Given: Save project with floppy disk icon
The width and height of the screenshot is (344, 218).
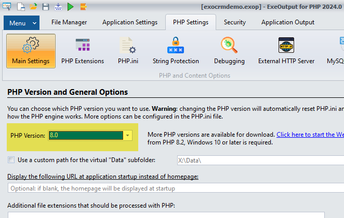Looking at the screenshot, I should coord(46,7).
